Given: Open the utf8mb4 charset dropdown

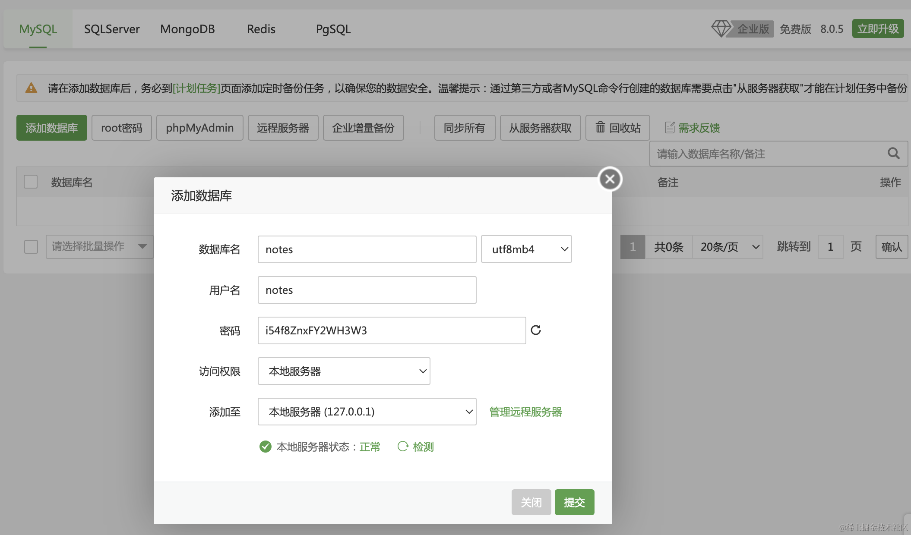Looking at the screenshot, I should pyautogui.click(x=526, y=249).
